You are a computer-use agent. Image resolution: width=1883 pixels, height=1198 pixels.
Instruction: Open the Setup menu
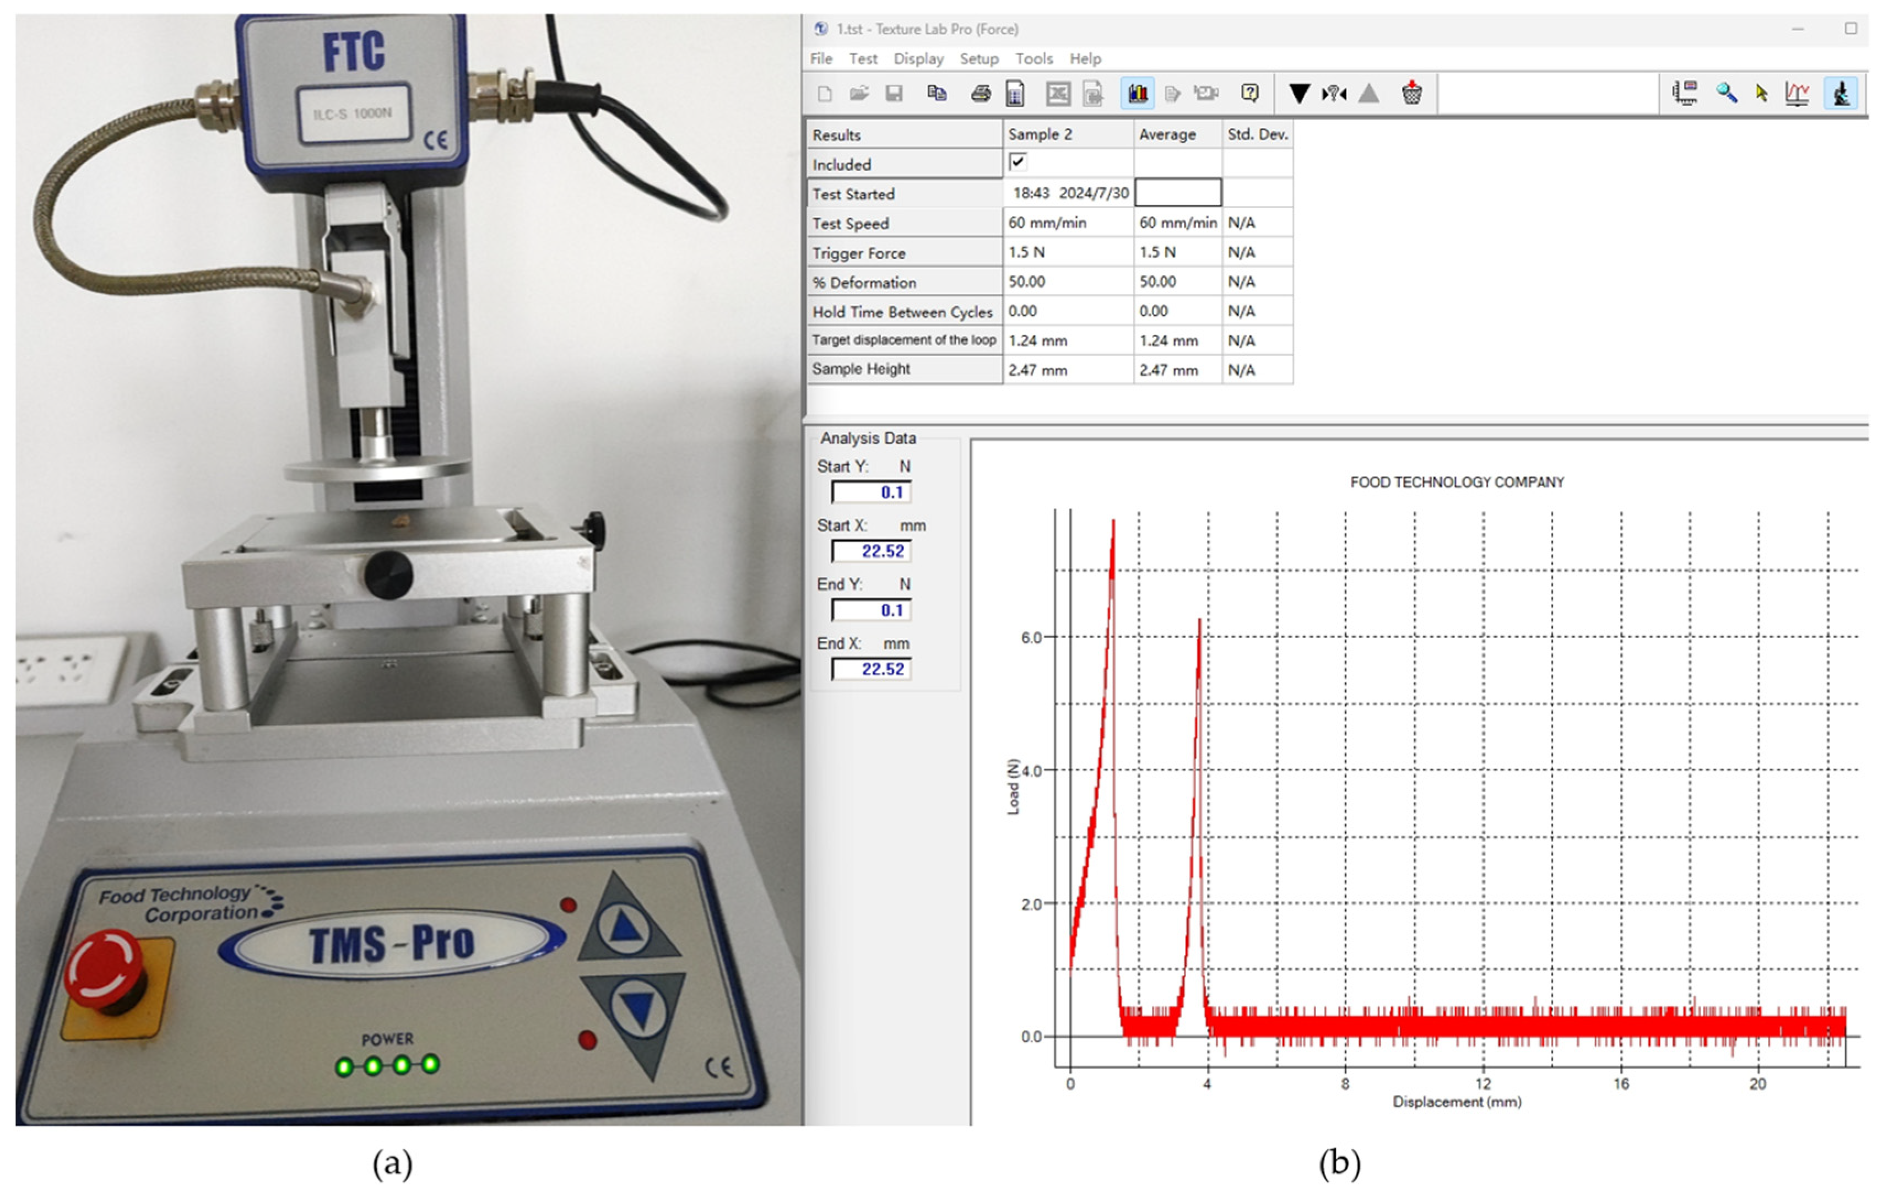pos(979,58)
